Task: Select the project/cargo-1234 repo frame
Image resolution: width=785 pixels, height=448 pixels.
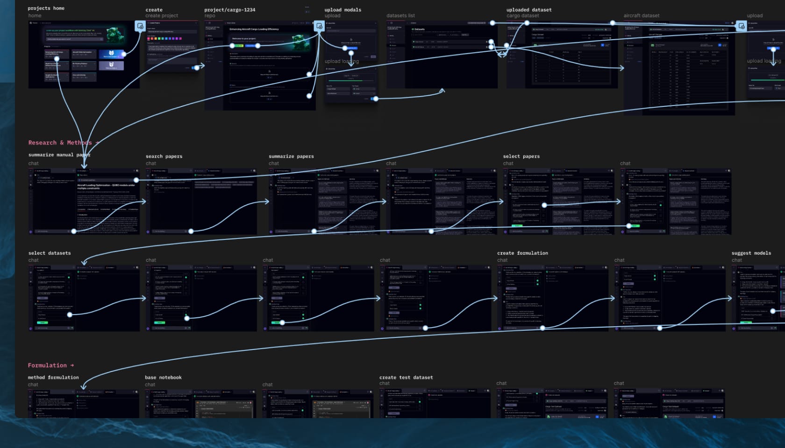Action: point(260,65)
